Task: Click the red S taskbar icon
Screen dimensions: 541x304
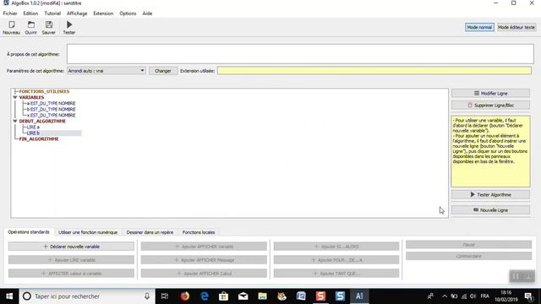Action: (x=320, y=296)
